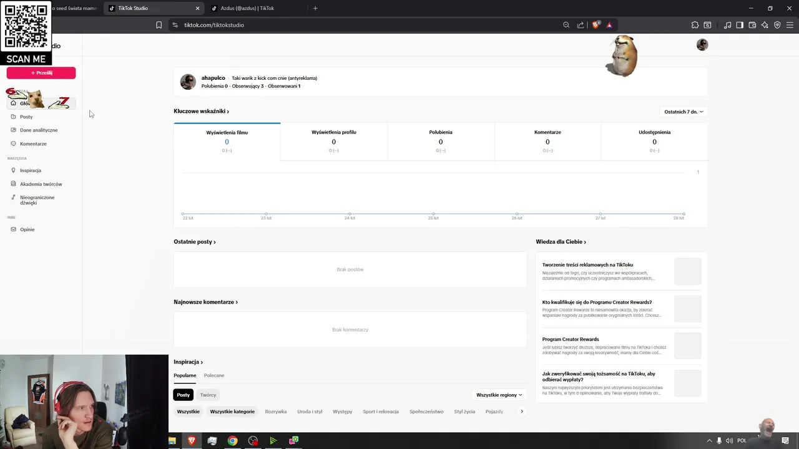Open Posty in the sidebar
This screenshot has width=799, height=449.
coord(26,117)
